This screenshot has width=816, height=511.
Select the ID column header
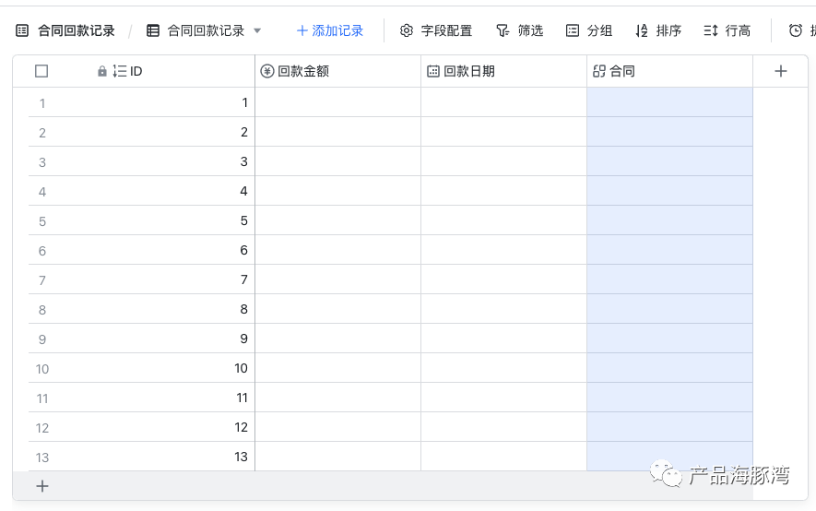(134, 71)
